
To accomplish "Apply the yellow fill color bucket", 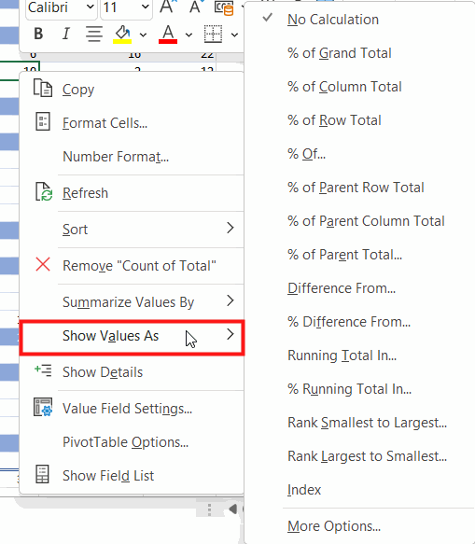I will tap(122, 35).
